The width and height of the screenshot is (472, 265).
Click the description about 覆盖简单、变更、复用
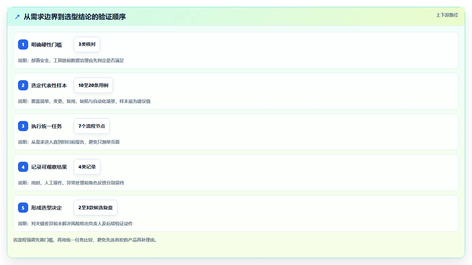(x=84, y=101)
